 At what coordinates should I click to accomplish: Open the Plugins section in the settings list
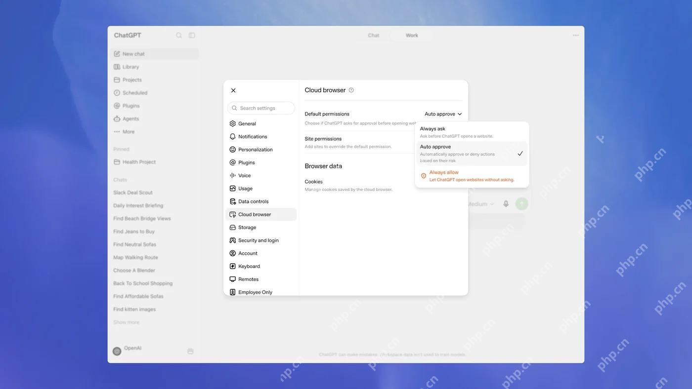(261, 162)
